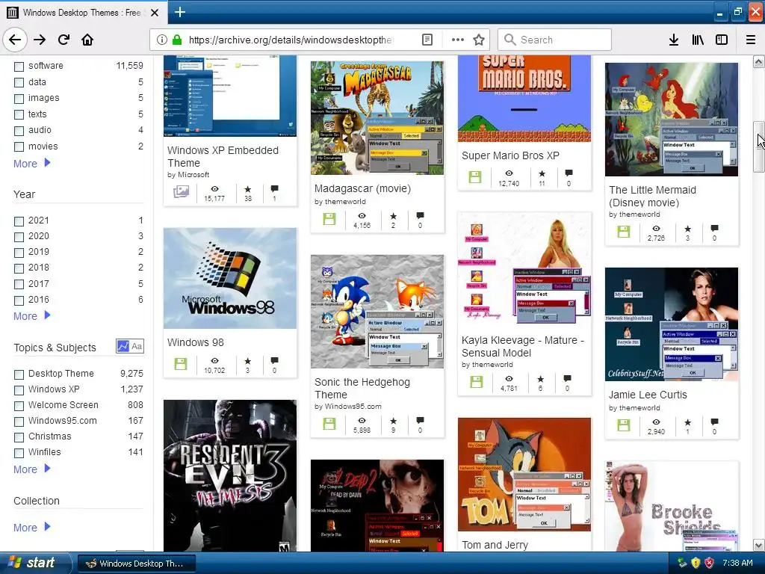Click the 7:38 AM system clock
Screen dimensions: 765x574
pos(737,563)
